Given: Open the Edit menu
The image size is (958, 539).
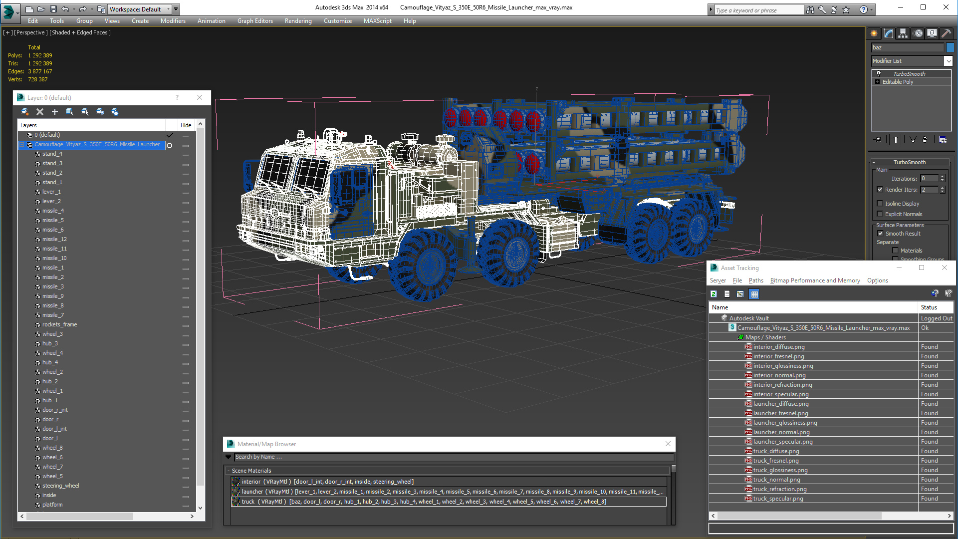Looking at the screenshot, I should tap(33, 21).
